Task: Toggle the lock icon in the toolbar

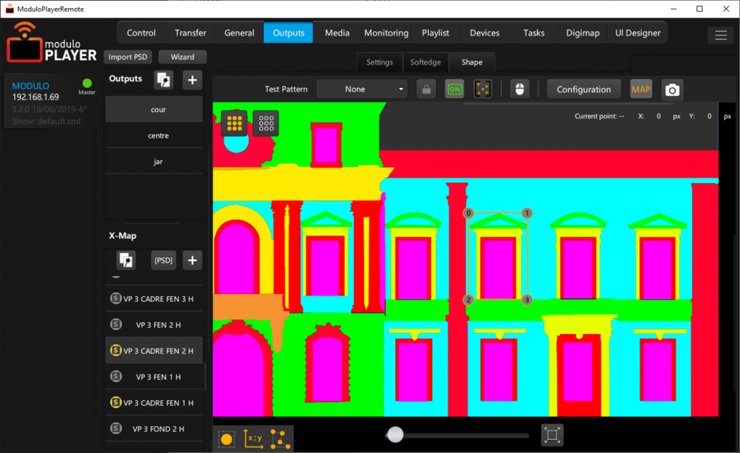Action: pos(425,88)
